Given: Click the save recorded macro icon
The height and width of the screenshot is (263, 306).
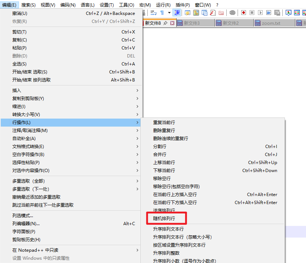Looking at the screenshot, I should [x=277, y=13].
